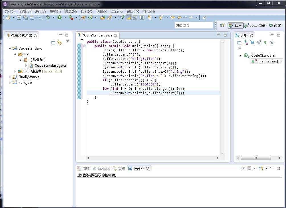
Task: Click the New file wizard icon
Action: pyautogui.click(x=8, y=17)
